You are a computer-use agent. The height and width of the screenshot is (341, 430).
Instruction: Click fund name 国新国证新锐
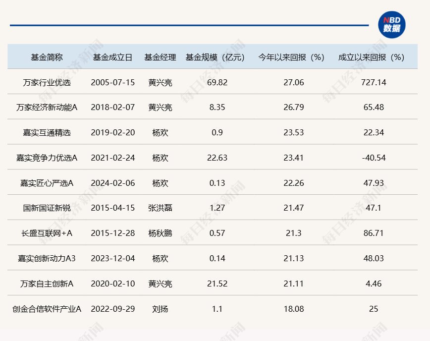[47, 208]
